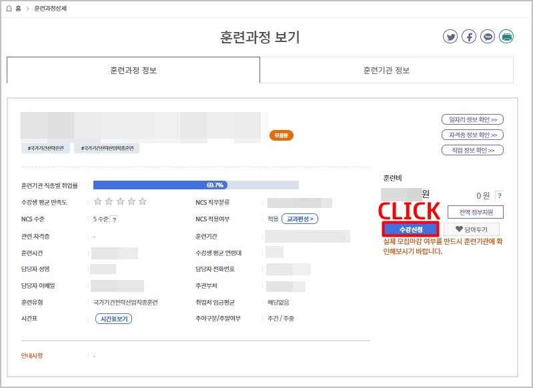The image size is (533, 388).
Task: Open 자격증 정보 확인 link
Action: (x=472, y=135)
